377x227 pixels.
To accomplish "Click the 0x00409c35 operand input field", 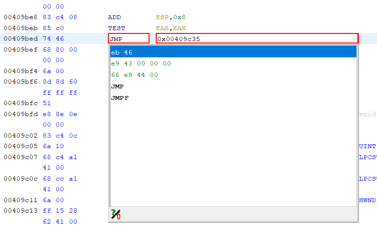I will click(256, 39).
